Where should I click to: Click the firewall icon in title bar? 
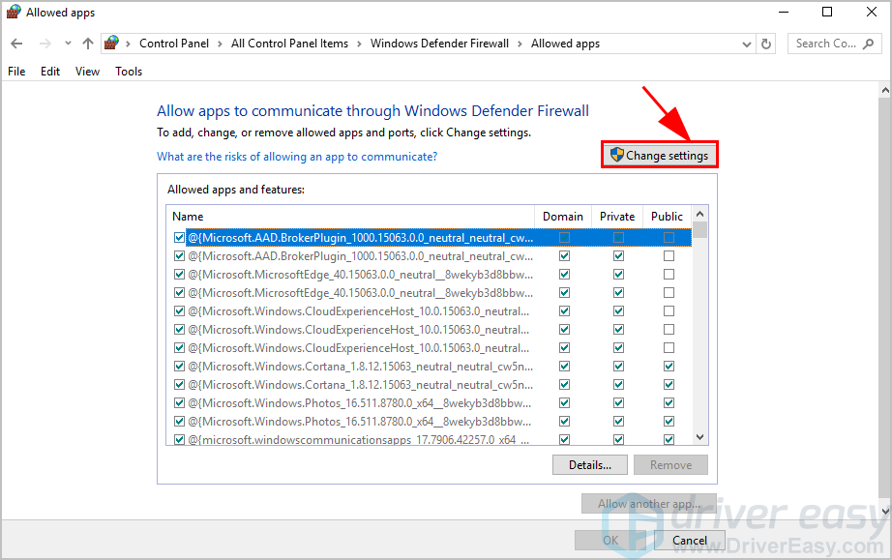tap(13, 13)
